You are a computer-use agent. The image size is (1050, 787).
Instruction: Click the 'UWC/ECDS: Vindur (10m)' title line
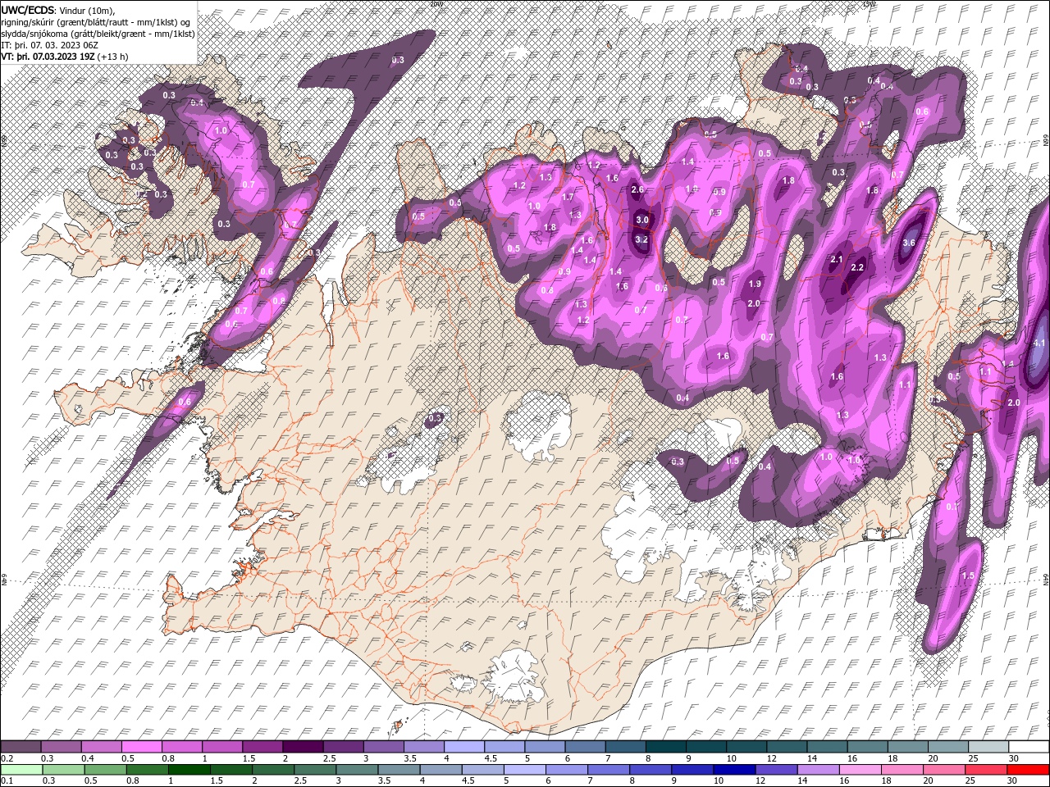point(58,10)
